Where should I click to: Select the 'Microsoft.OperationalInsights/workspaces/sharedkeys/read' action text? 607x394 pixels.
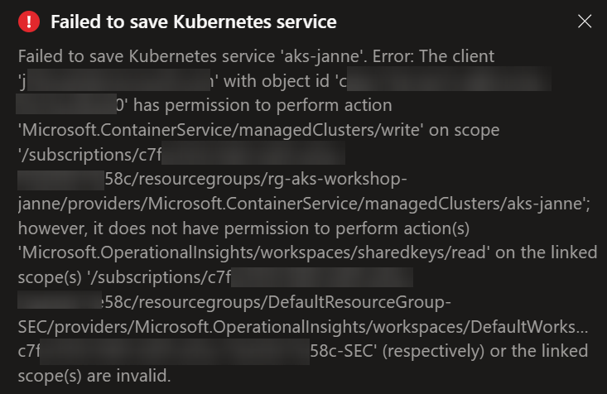(x=253, y=252)
